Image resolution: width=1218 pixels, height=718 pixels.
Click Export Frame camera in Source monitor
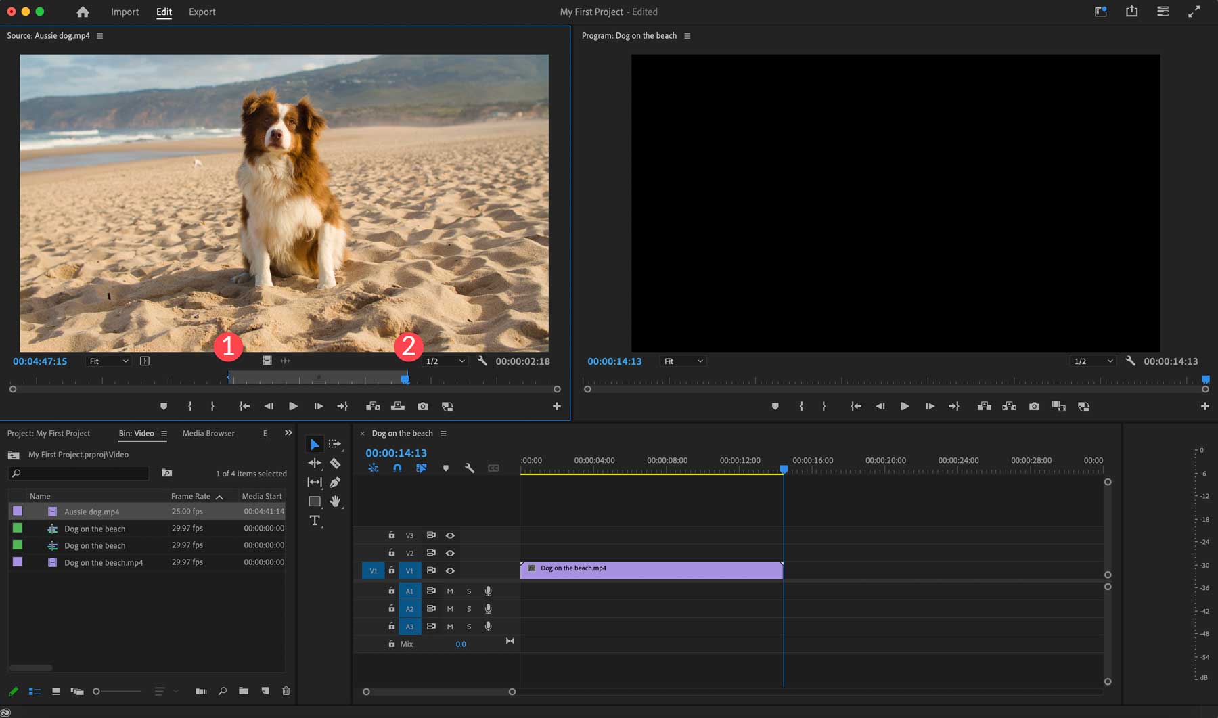click(x=423, y=407)
